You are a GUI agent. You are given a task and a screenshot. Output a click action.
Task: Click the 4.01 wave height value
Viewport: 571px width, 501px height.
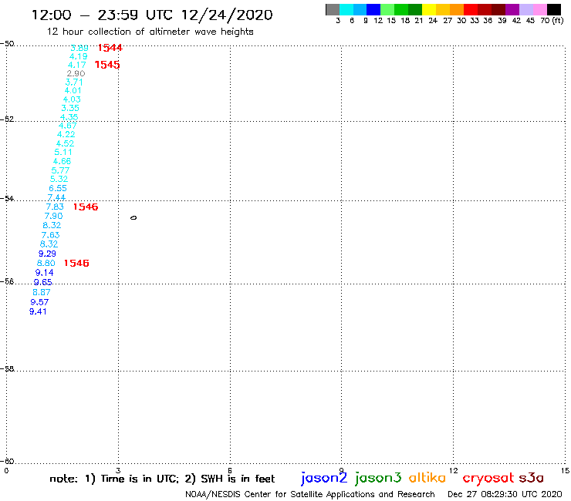click(73, 91)
